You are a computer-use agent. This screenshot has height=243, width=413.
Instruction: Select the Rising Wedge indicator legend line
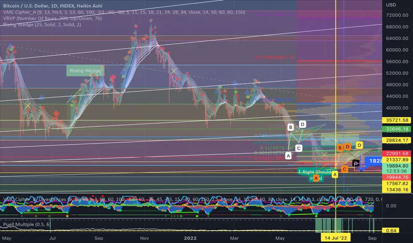pyautogui.click(x=42, y=25)
